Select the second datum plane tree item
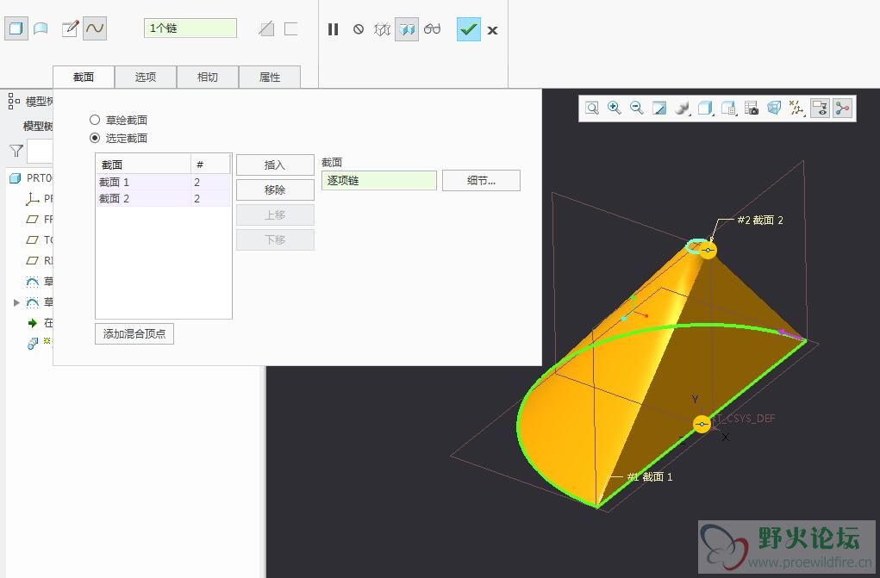 click(40, 239)
